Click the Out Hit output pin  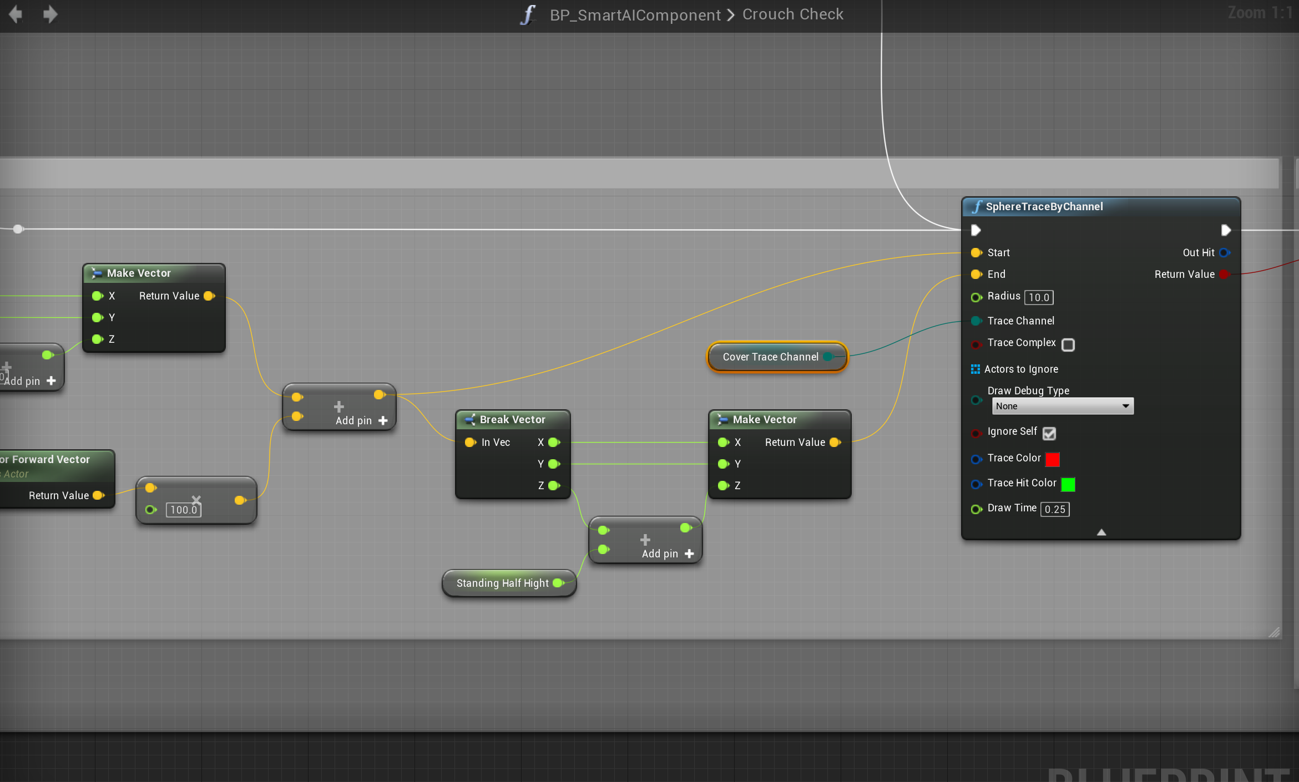[1225, 253]
